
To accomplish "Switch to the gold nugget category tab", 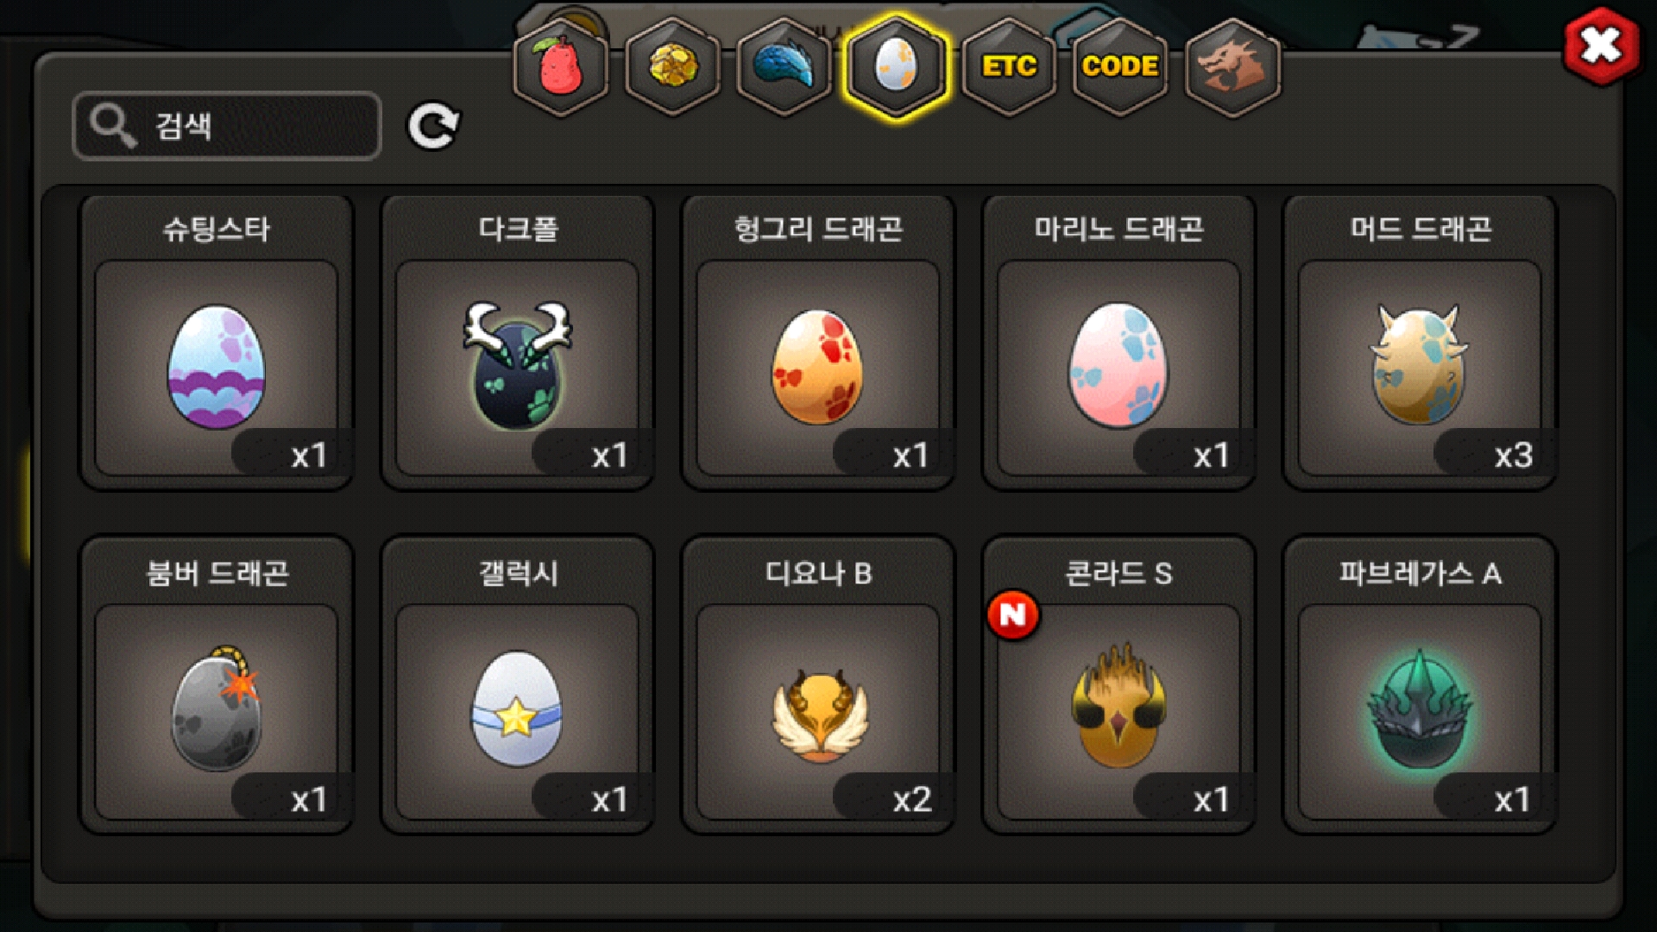I will 672,66.
